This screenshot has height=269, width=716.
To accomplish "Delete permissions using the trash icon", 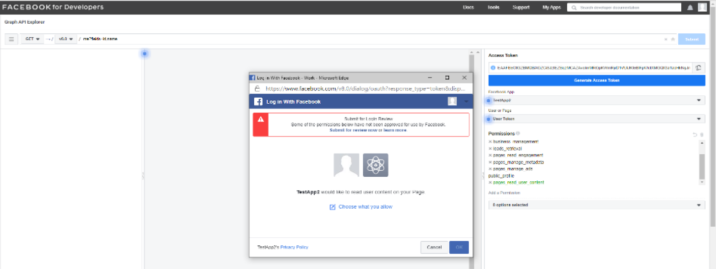I will point(701,134).
